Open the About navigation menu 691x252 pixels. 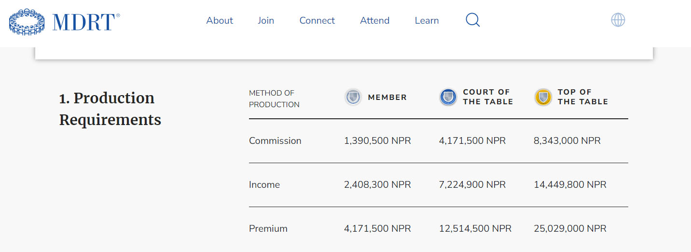click(x=220, y=20)
